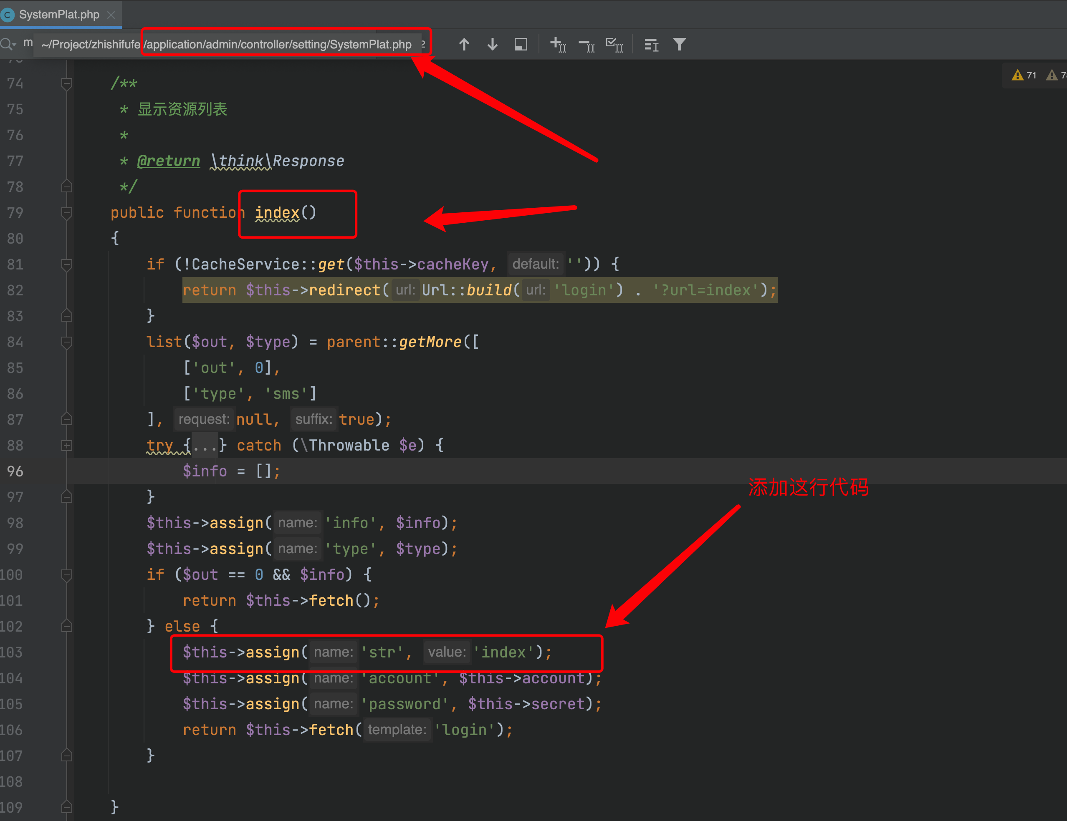
Task: Place cursor on $info = []; line
Action: (232, 471)
